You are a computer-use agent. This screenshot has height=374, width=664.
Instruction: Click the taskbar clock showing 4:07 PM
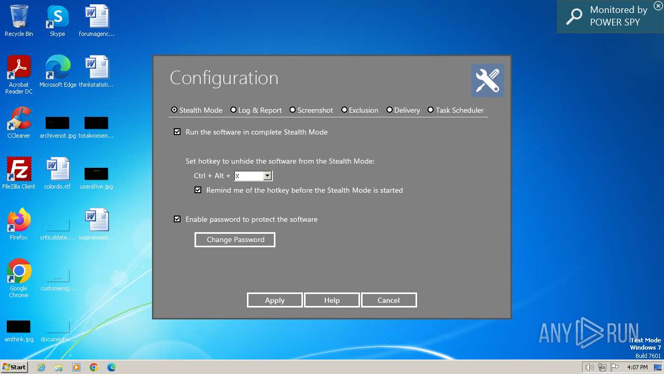637,367
